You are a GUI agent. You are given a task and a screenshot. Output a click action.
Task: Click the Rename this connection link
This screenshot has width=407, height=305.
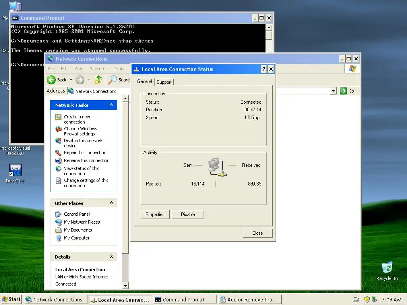pyautogui.click(x=87, y=161)
